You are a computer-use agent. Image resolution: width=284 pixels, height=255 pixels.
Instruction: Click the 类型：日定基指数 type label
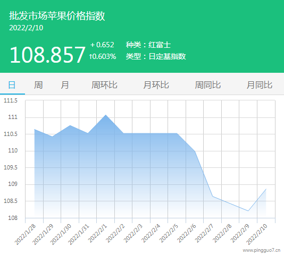156,56
